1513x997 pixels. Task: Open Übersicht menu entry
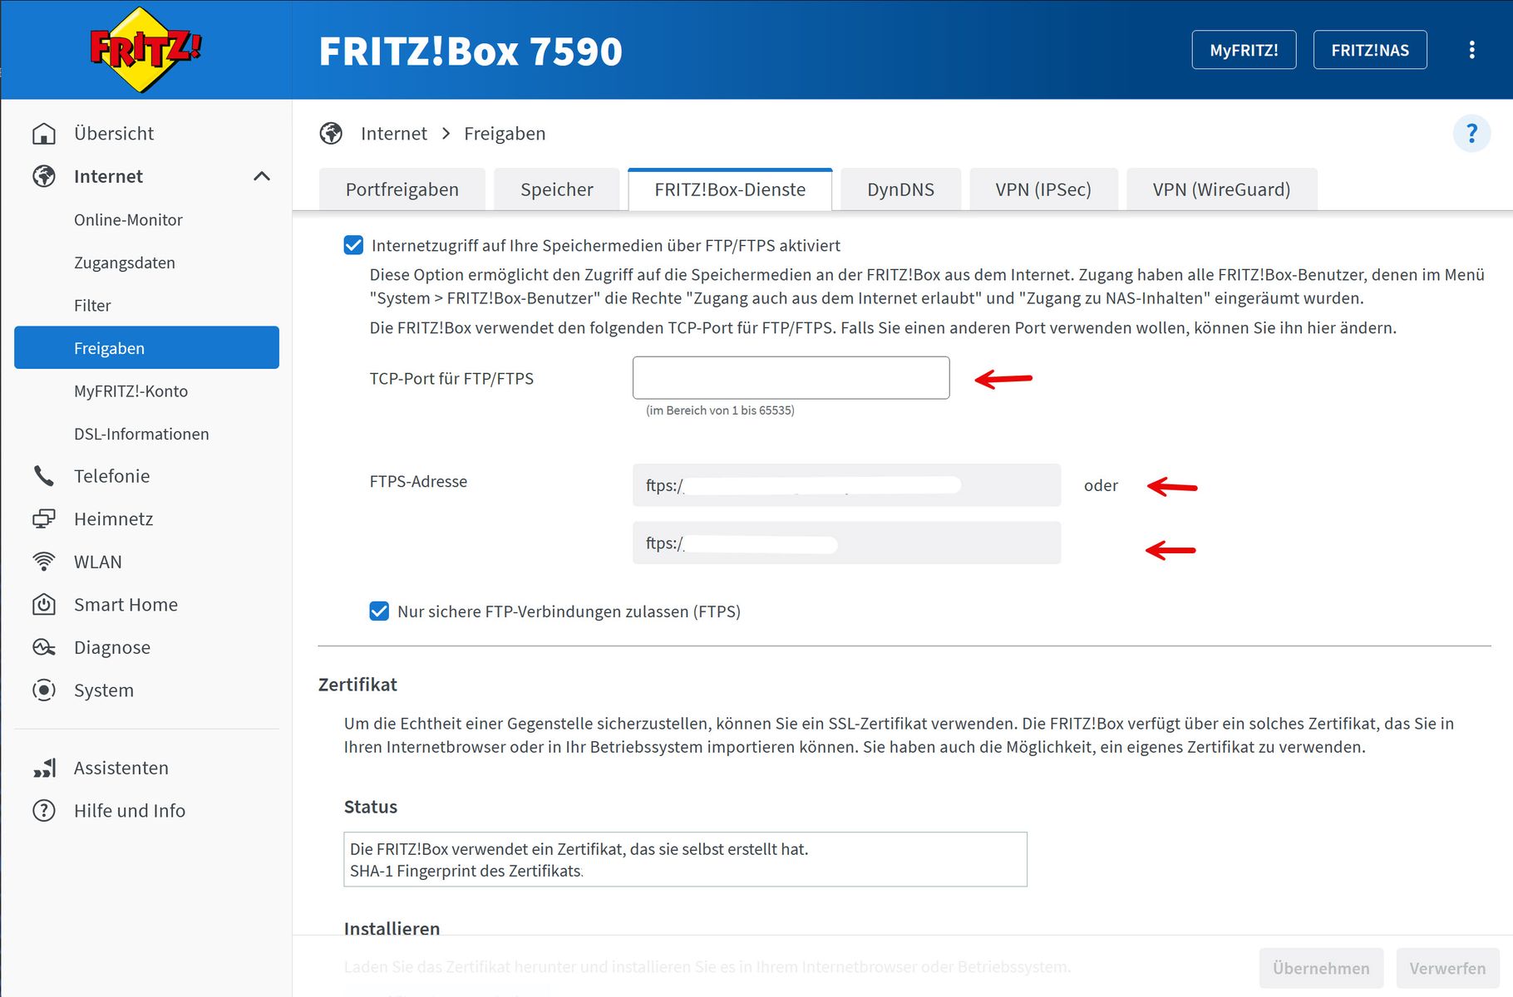pos(114,134)
